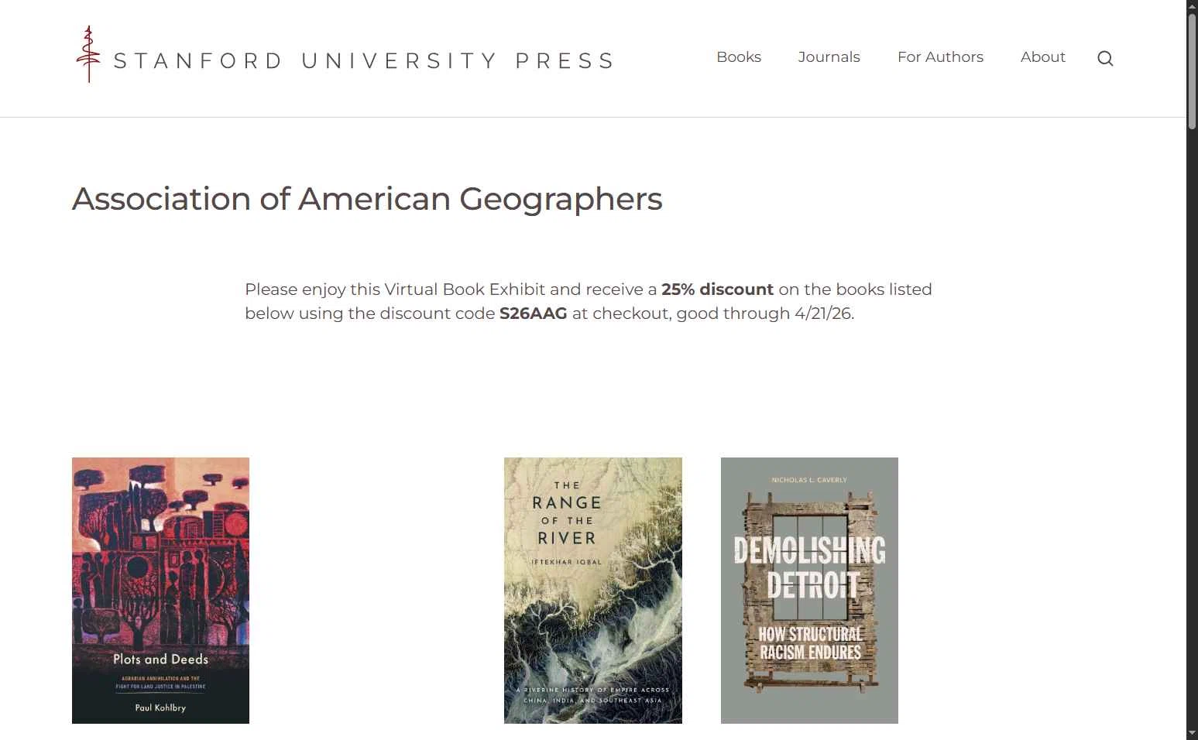Open the search magnifier icon
This screenshot has height=740, width=1198.
point(1105,58)
